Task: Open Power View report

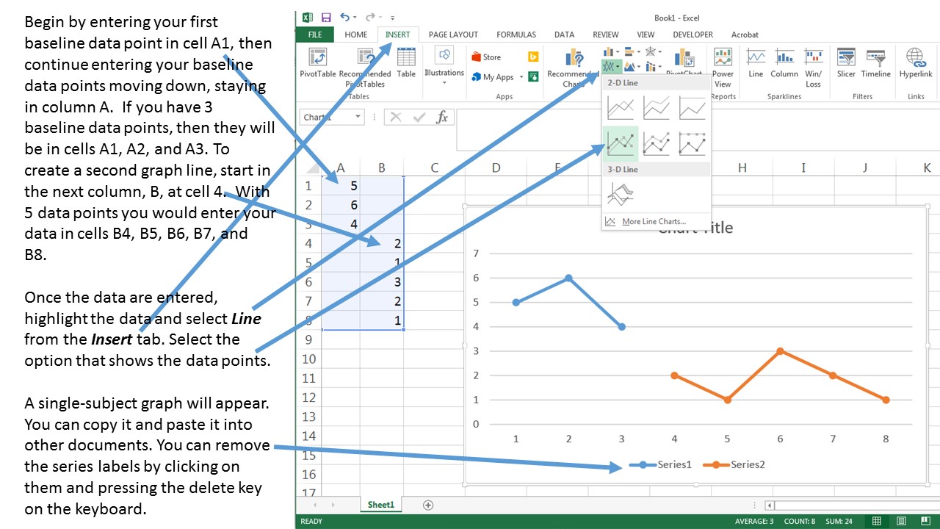Action: (x=723, y=66)
